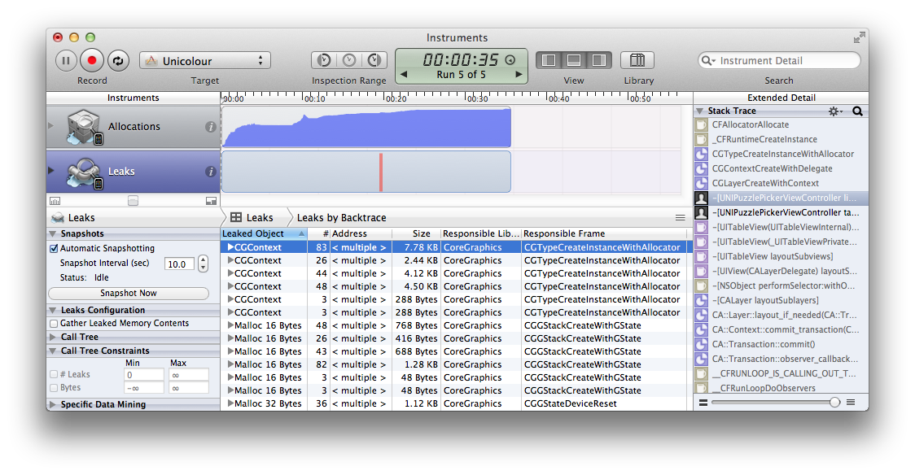The width and height of the screenshot is (915, 475).
Task: Toggle the Automatic Snapshotting checkbox
Action: (54, 248)
